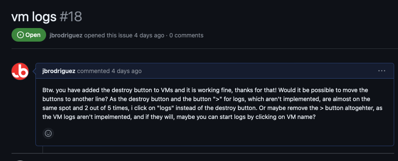Viewport: 398px width, 161px height.
Task: Open the three-dot comment options menu
Action: tap(381, 71)
